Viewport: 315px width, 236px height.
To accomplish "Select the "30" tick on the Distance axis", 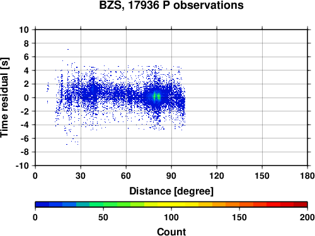I will 81,176.
